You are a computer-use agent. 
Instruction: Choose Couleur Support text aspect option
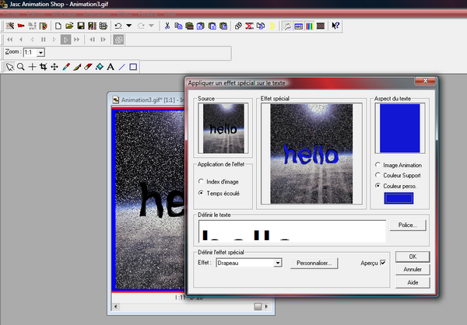[377, 175]
